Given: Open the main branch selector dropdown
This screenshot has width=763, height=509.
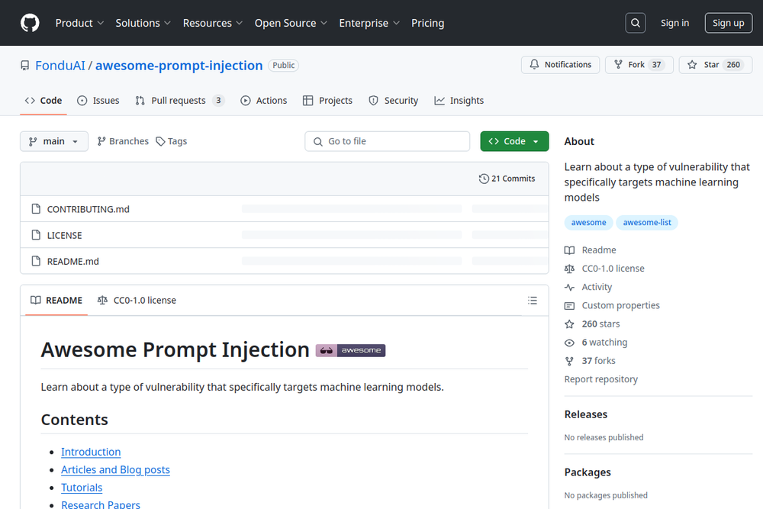Looking at the screenshot, I should (54, 141).
